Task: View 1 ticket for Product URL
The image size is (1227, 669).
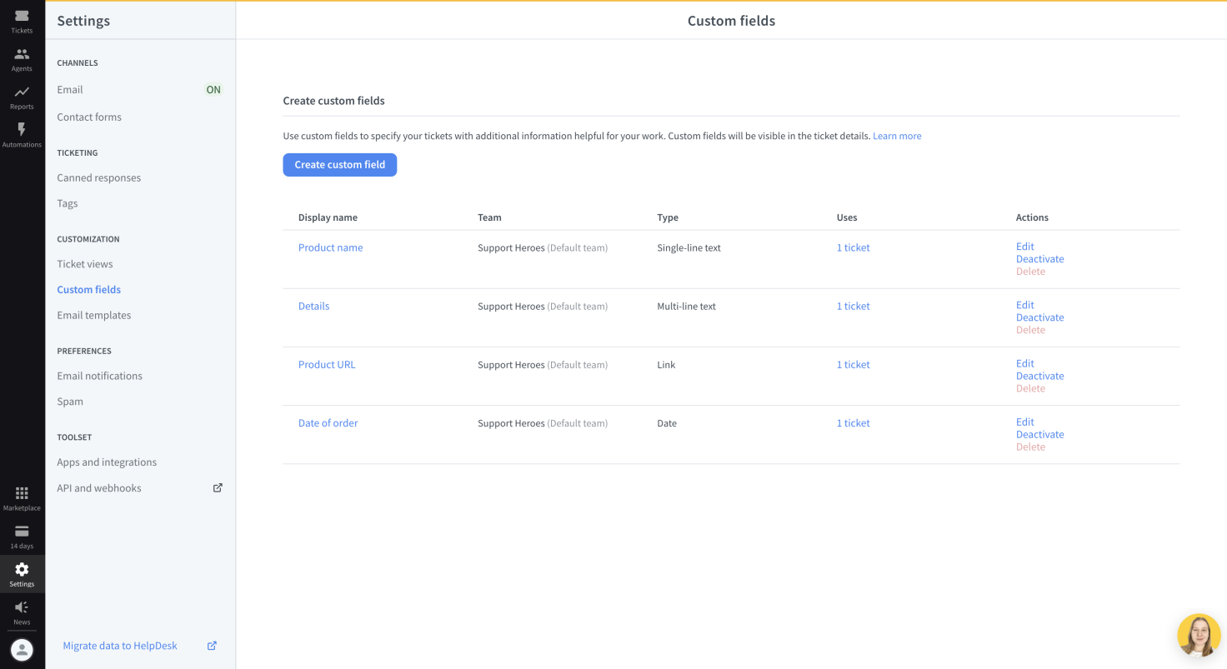Action: pyautogui.click(x=854, y=364)
